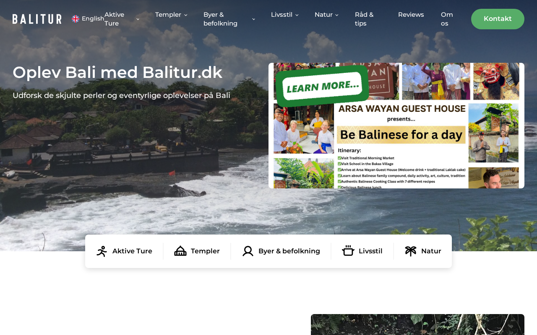Expand the Byer & befolkning dropdown chevron
537x335 pixels.
coord(253,19)
